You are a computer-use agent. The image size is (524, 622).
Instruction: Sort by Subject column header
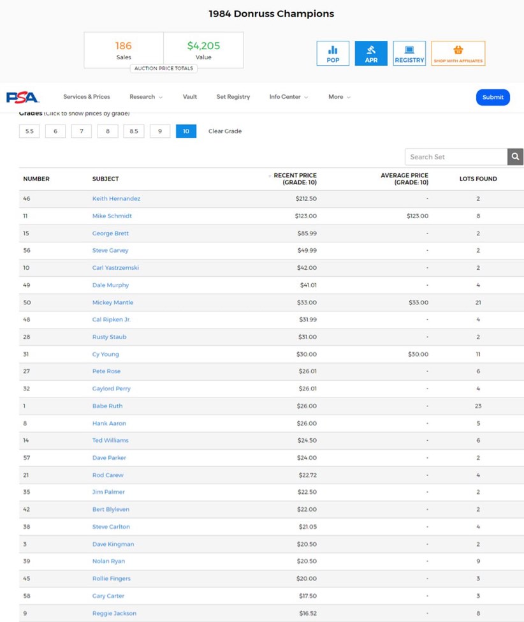point(105,179)
